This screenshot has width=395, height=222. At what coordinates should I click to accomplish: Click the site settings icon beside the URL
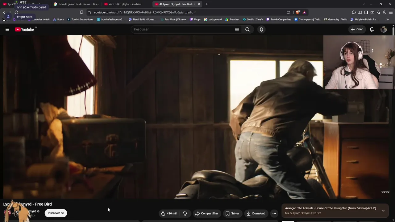pos(89,12)
